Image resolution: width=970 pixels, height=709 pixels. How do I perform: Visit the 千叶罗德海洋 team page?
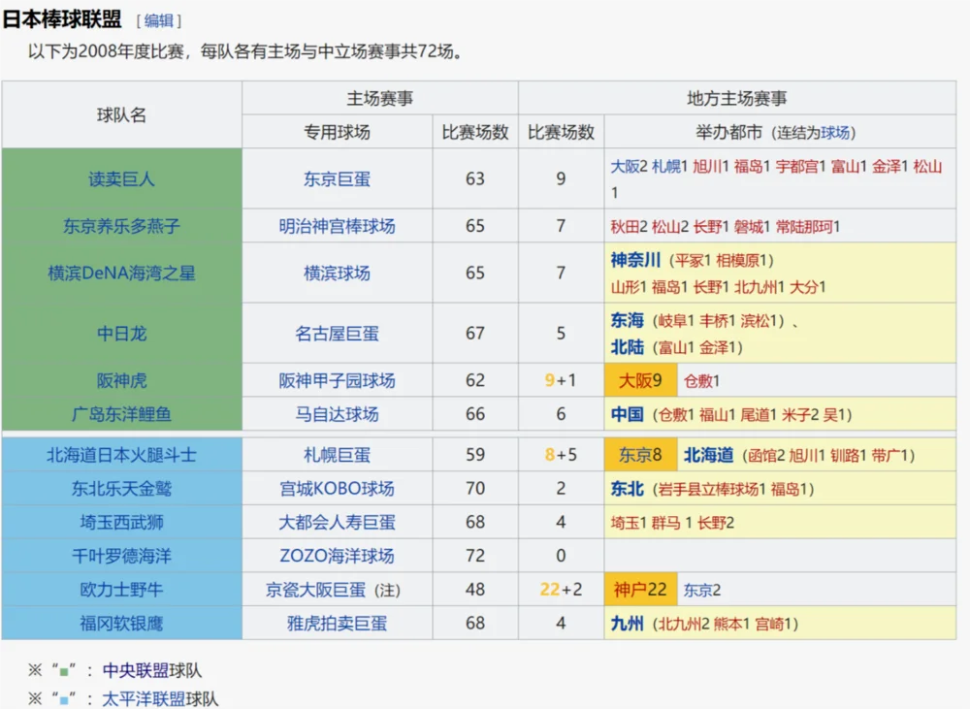(x=121, y=556)
